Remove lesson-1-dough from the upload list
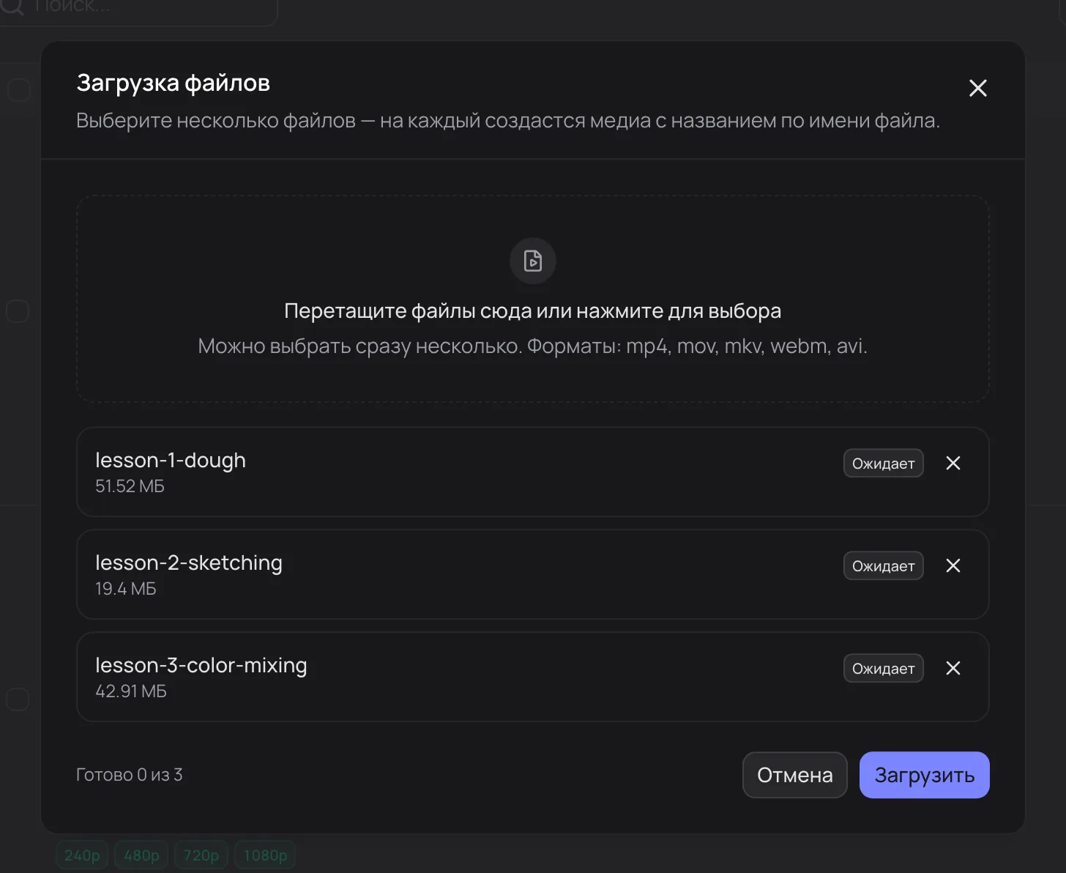The height and width of the screenshot is (873, 1066). coord(953,463)
